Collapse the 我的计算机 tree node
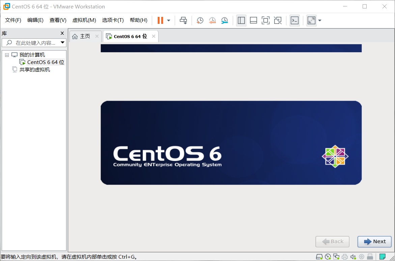The height and width of the screenshot is (261, 395). point(7,55)
